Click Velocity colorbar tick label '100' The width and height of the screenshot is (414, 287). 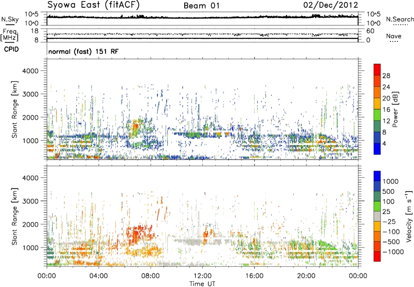click(389, 202)
